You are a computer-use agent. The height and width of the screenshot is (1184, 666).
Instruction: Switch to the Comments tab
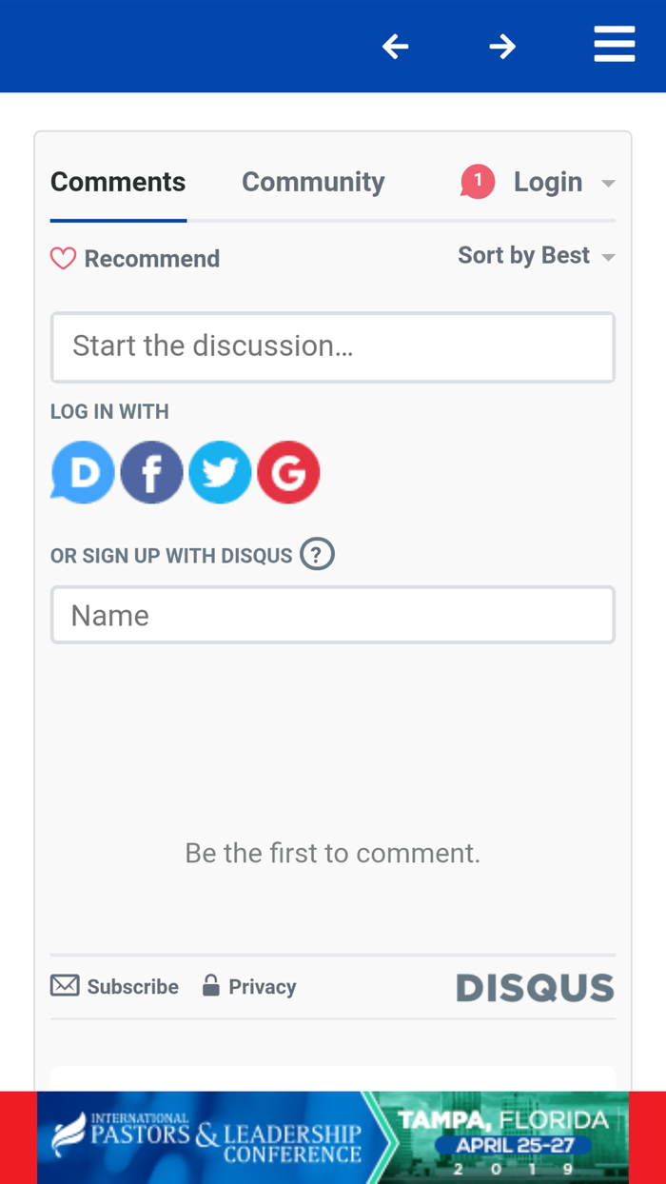click(x=118, y=182)
